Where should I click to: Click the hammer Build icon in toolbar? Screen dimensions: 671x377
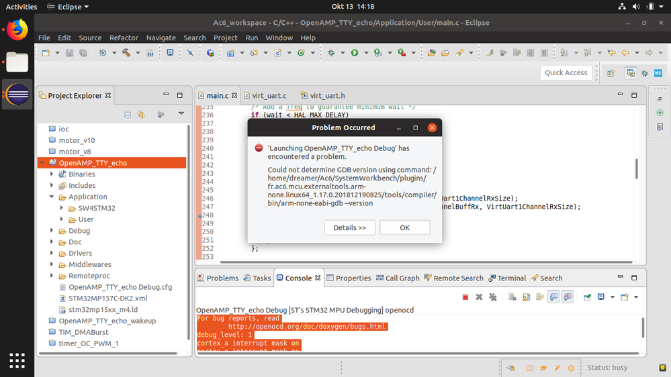pyautogui.click(x=126, y=52)
